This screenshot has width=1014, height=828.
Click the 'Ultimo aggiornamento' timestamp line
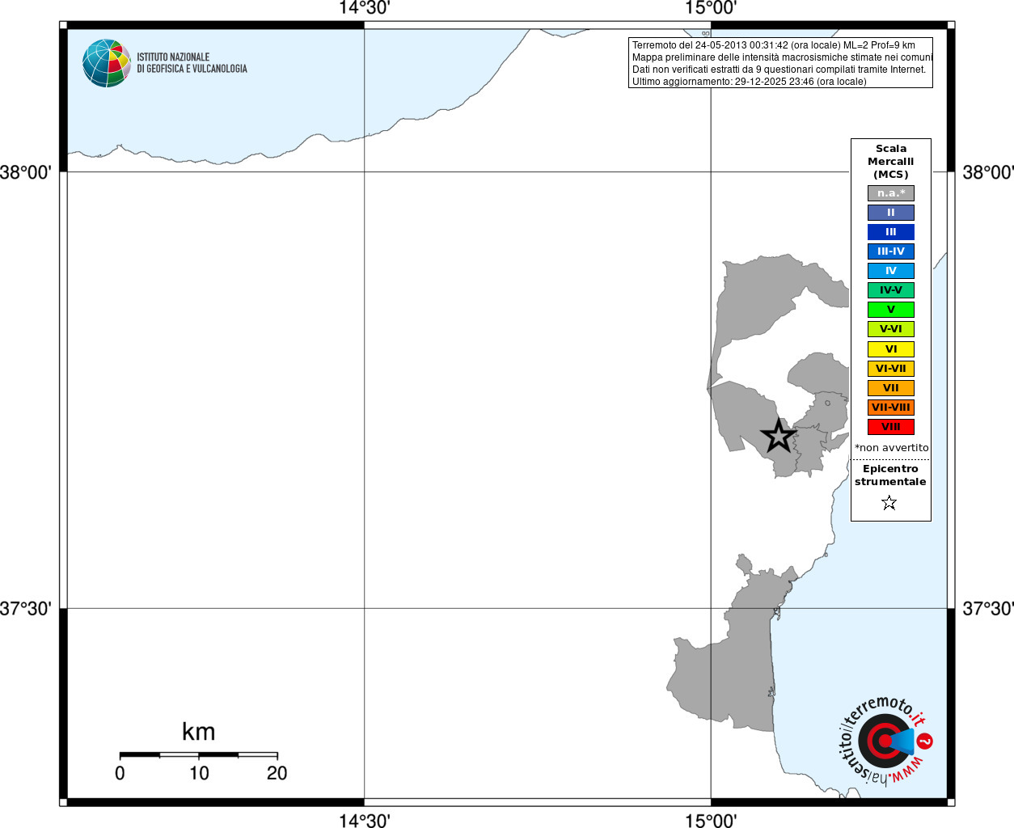click(749, 82)
